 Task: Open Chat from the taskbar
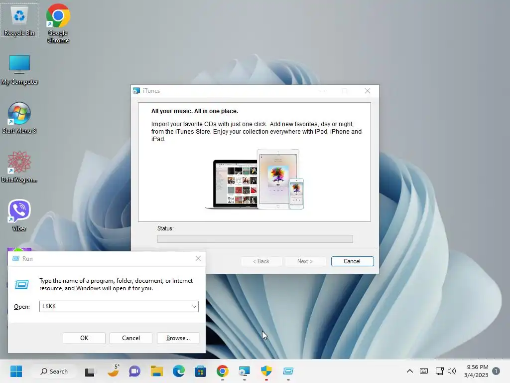pos(134,371)
